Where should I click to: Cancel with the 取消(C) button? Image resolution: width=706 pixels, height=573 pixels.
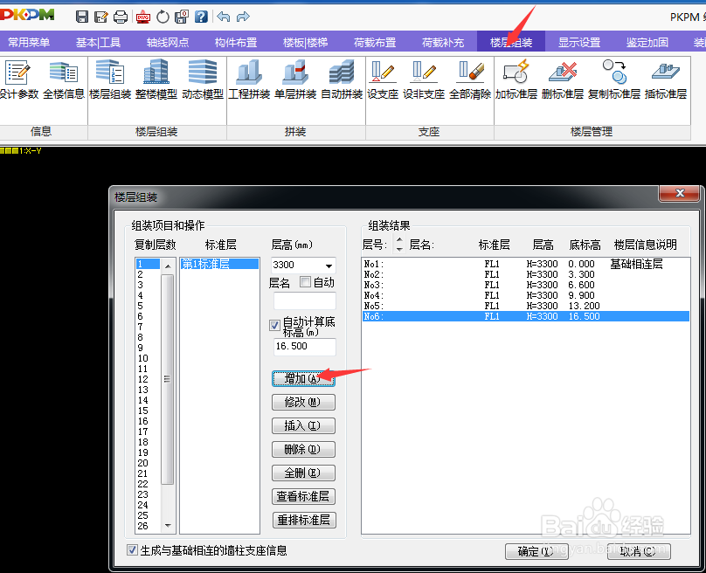(639, 551)
